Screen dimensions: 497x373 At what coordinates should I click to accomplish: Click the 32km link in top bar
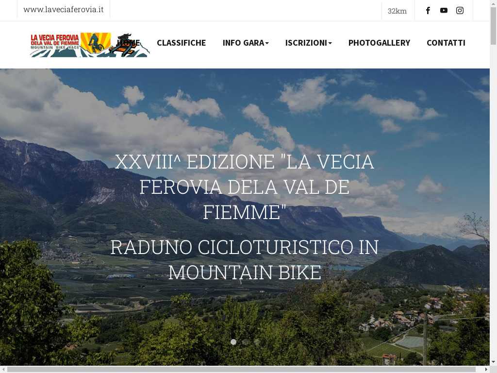397,11
